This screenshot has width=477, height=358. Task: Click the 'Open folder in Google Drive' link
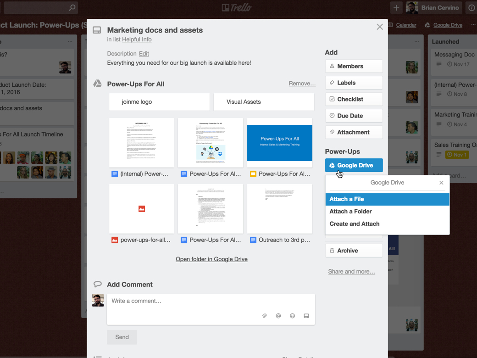(211, 259)
